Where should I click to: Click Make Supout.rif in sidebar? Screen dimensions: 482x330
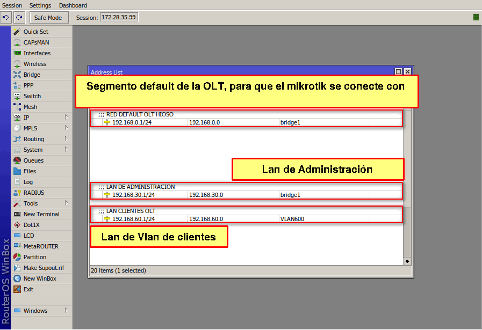click(44, 268)
